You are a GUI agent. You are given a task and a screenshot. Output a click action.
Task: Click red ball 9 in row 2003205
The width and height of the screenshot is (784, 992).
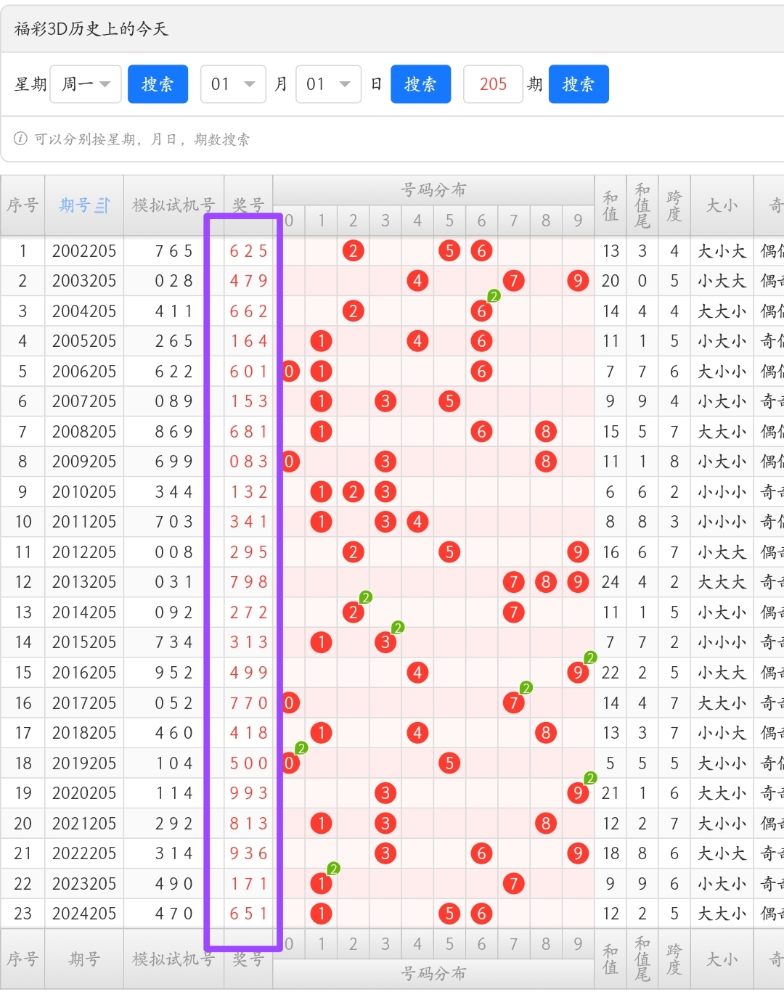[x=577, y=281]
